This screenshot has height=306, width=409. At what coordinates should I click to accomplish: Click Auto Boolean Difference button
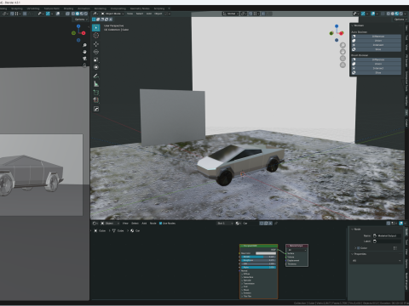pyautogui.click(x=377, y=37)
